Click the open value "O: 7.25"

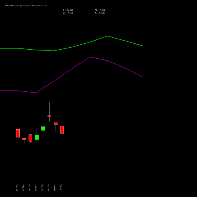68,13
